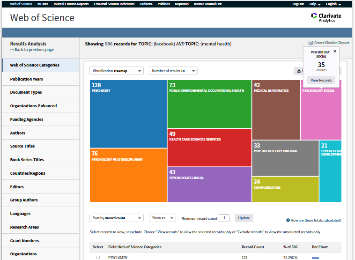Click the orange Psychology Multidisciplinary block
The width and height of the screenshot is (355, 260).
(128, 175)
